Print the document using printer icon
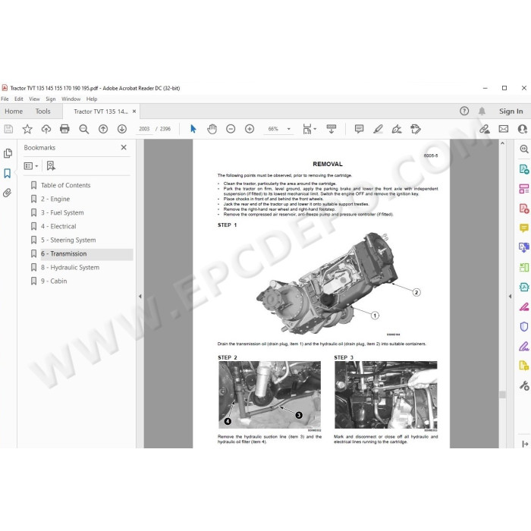 click(64, 129)
